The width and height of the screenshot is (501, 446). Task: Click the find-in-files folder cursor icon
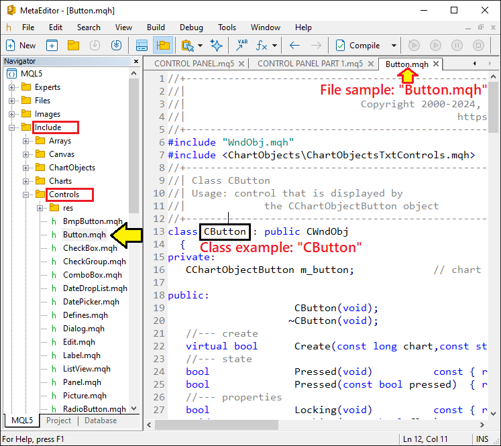188,46
